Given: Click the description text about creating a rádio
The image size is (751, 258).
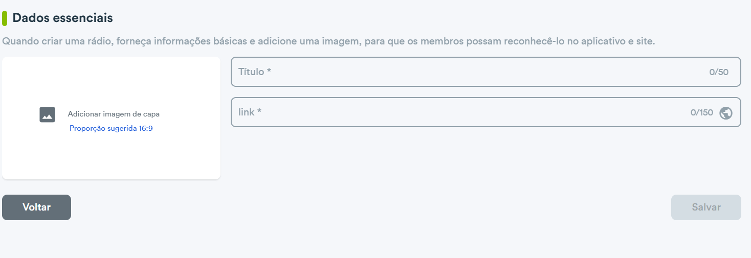Looking at the screenshot, I should point(328,41).
